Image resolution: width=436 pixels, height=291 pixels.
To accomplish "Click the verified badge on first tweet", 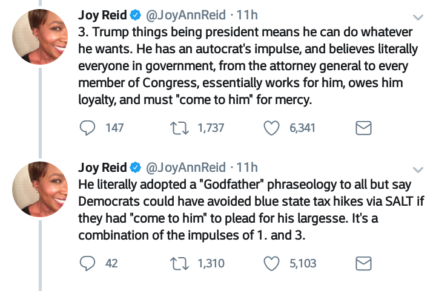I will (136, 15).
